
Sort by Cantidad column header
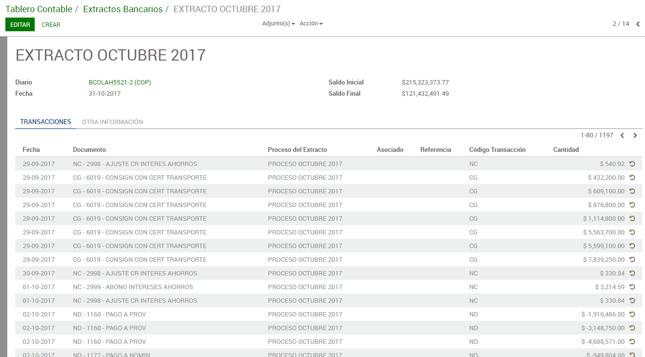565,150
